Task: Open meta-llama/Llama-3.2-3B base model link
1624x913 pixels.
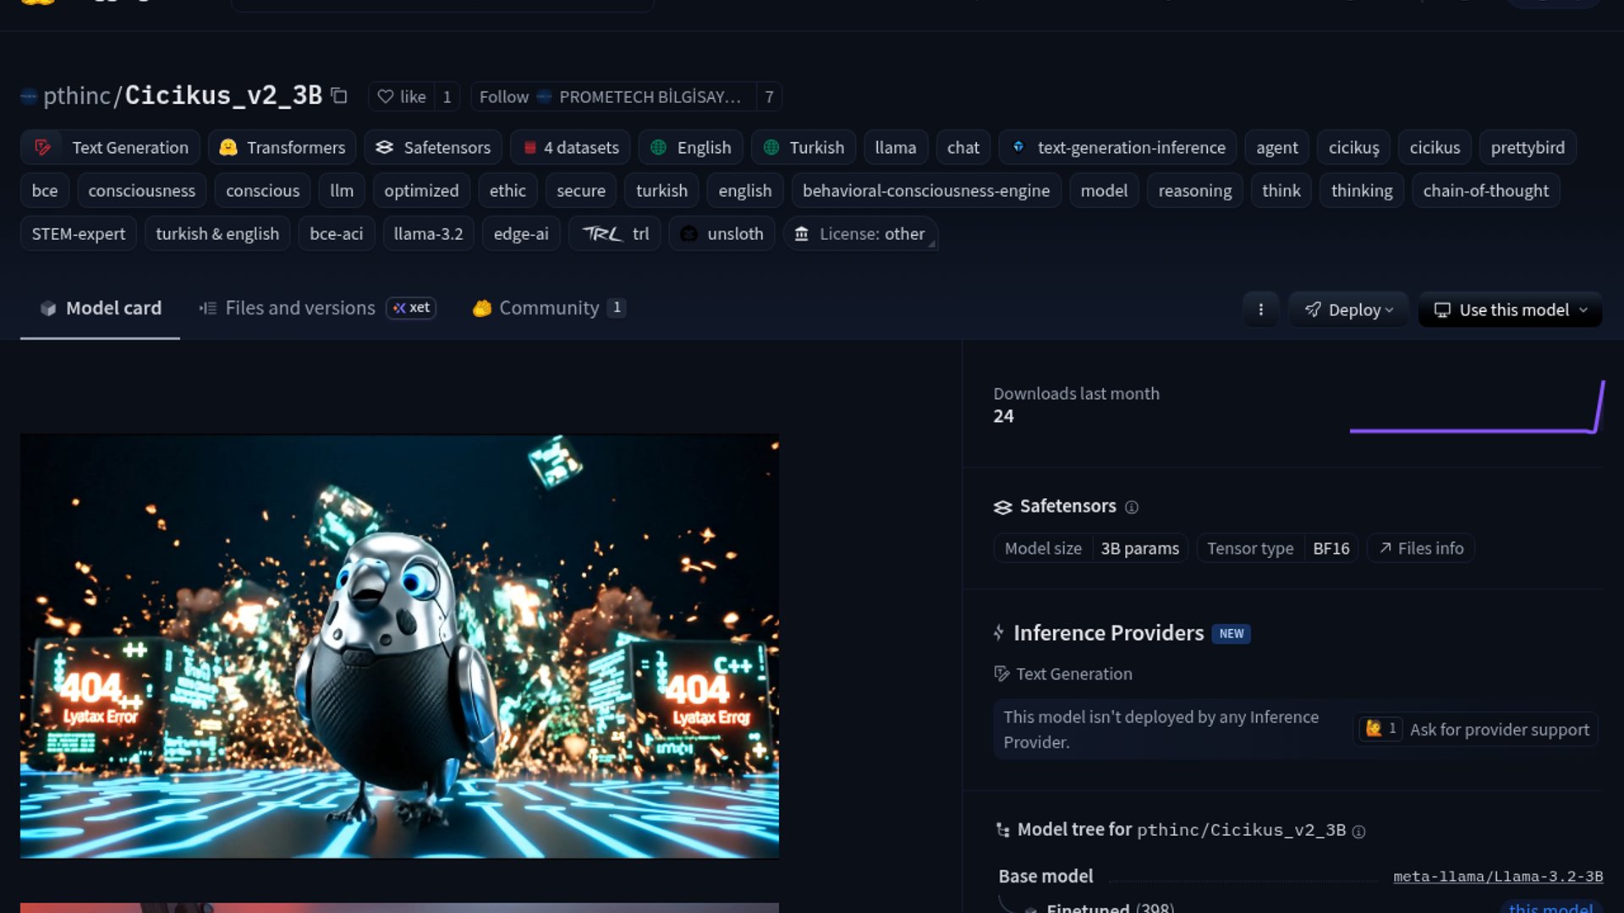Action: [x=1497, y=877]
